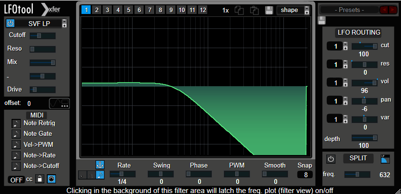This screenshot has width=401, height=194.
Task: Step the cut routing LFO selector
Action: click(x=345, y=46)
